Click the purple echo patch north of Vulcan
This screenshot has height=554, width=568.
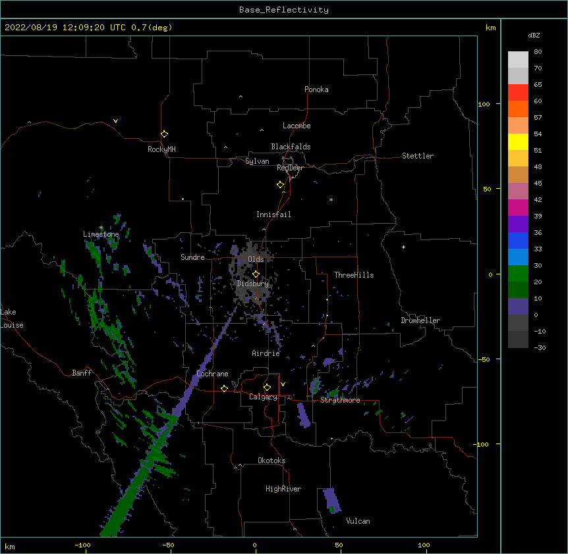331,500
